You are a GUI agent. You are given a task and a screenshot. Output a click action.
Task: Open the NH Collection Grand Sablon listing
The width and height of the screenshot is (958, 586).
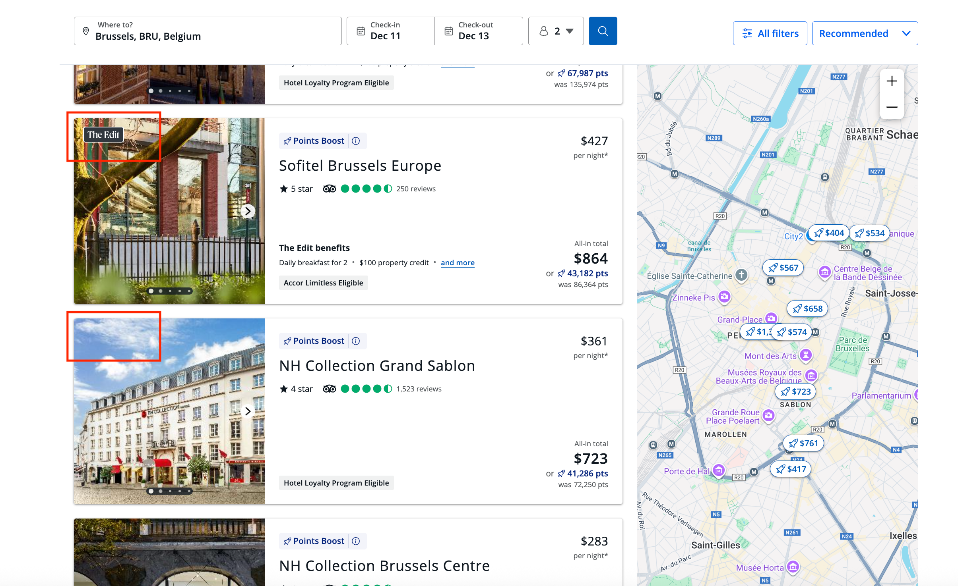click(377, 366)
